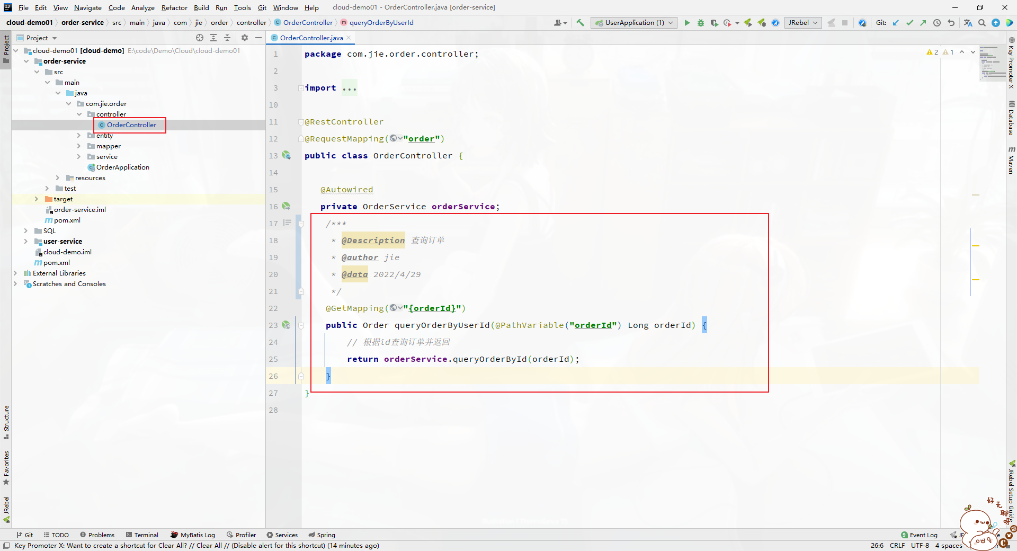This screenshot has height=551, width=1017.
Task: Click the Git Push arrow icon
Action: pyautogui.click(x=923, y=23)
